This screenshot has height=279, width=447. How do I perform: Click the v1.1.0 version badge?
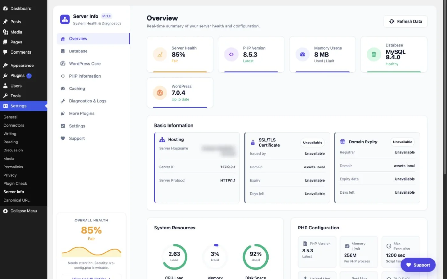click(106, 16)
